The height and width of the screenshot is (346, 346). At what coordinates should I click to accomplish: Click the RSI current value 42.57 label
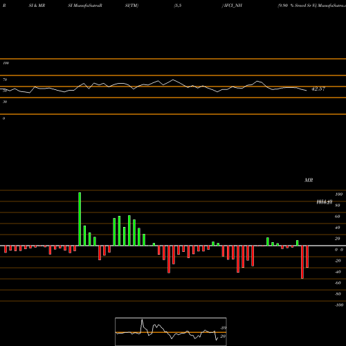(318, 89)
